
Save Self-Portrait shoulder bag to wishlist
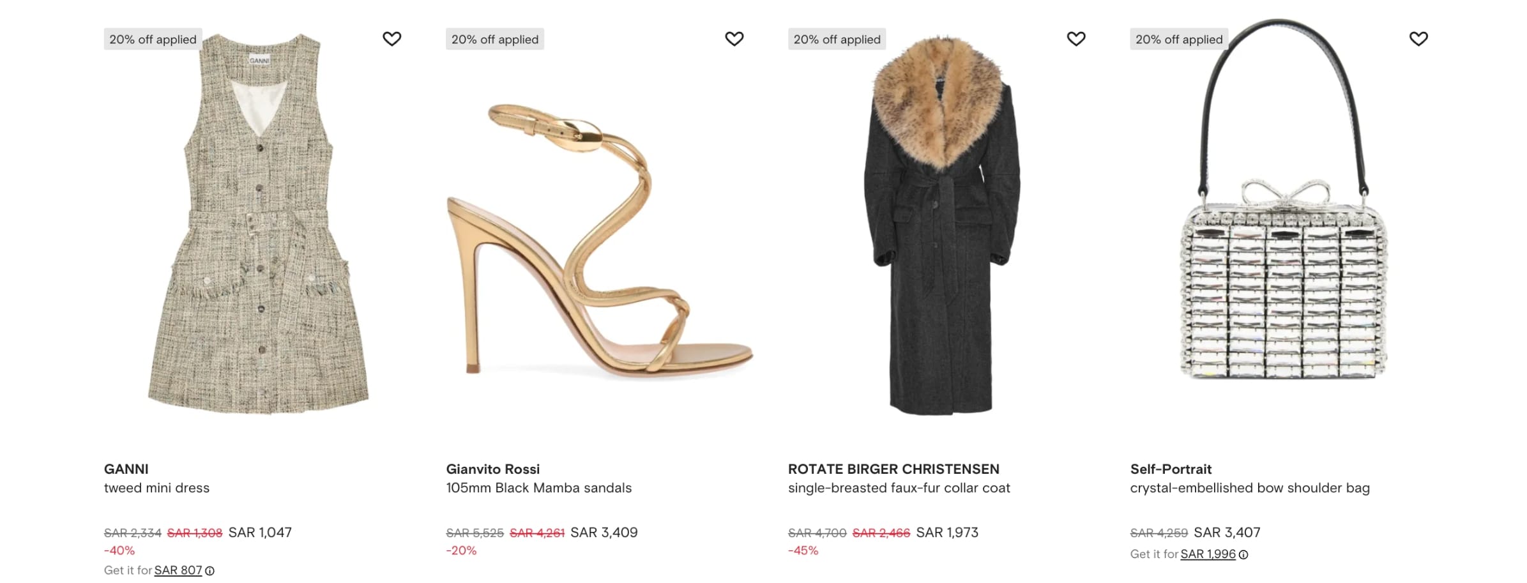point(1418,39)
